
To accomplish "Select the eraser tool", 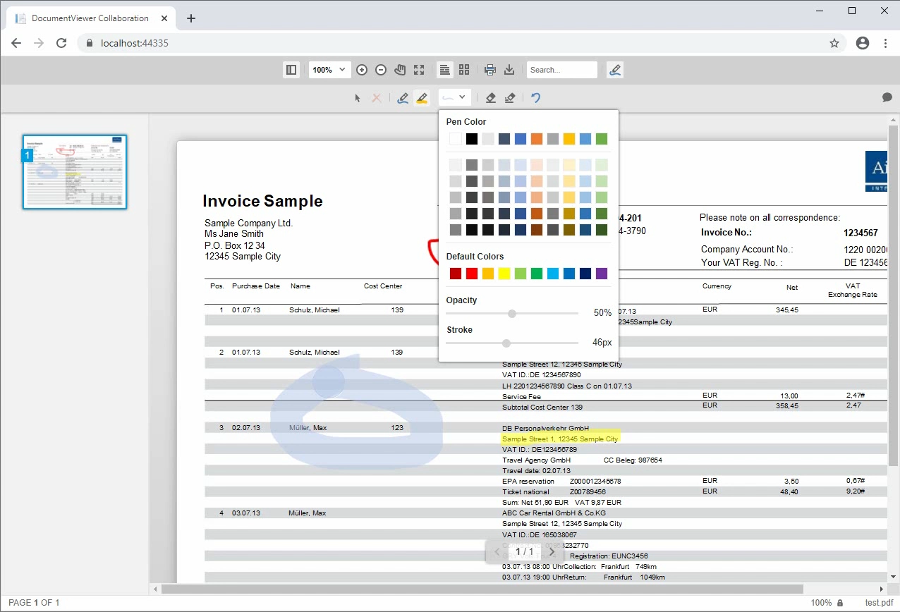I will (x=491, y=98).
